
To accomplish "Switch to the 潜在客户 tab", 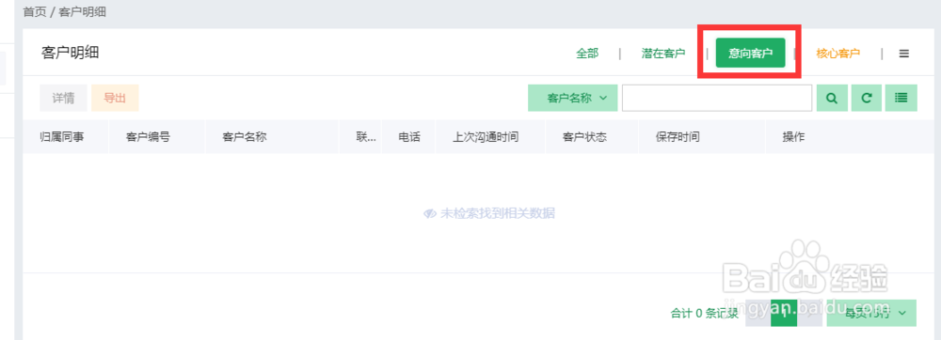I will click(663, 54).
